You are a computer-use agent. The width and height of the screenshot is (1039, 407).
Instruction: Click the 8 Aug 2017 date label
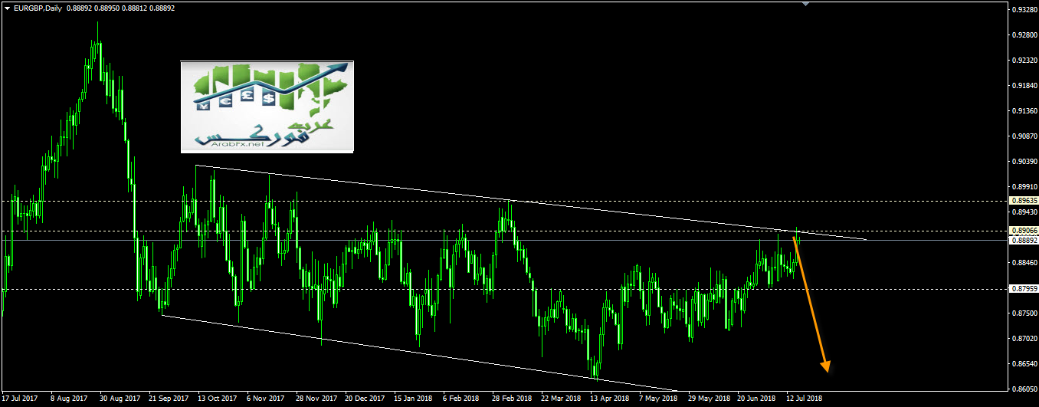(67, 399)
